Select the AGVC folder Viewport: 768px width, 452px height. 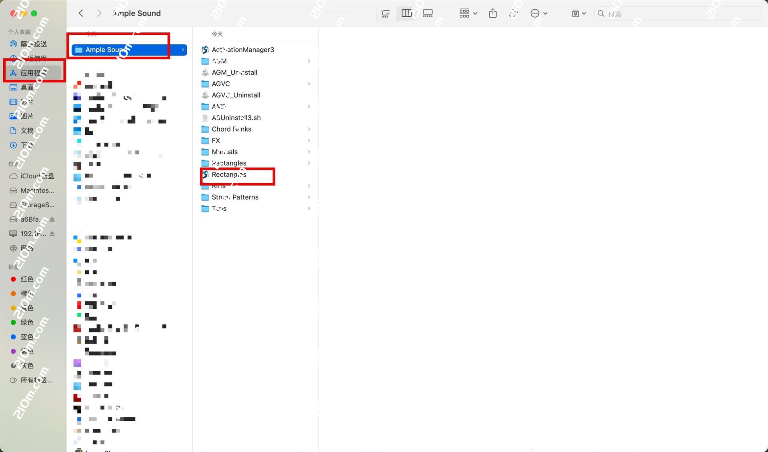pyautogui.click(x=256, y=84)
